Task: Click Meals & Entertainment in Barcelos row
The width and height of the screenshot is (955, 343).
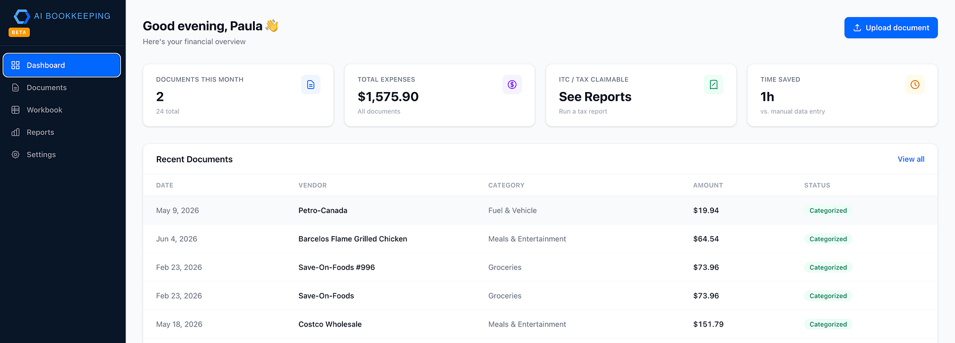Action: (x=527, y=239)
